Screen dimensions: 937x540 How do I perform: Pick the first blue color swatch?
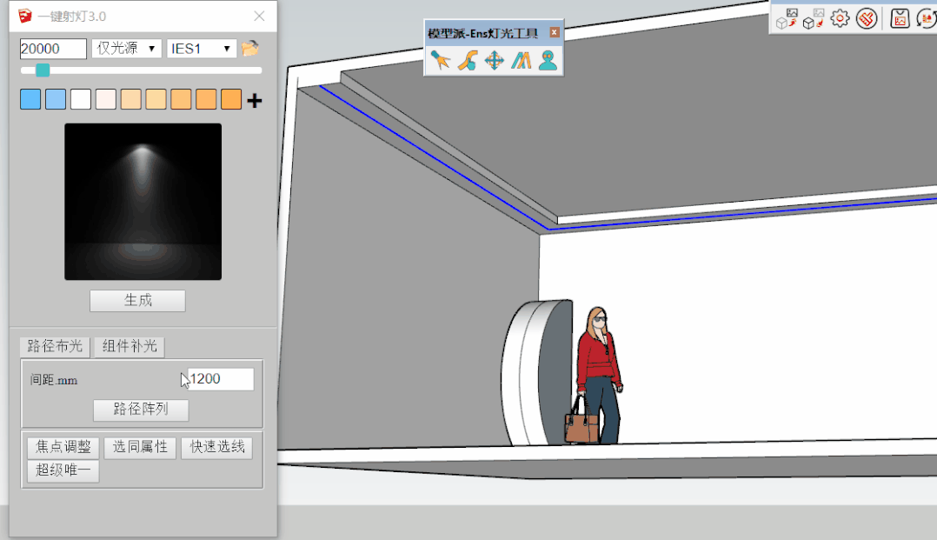pos(30,100)
